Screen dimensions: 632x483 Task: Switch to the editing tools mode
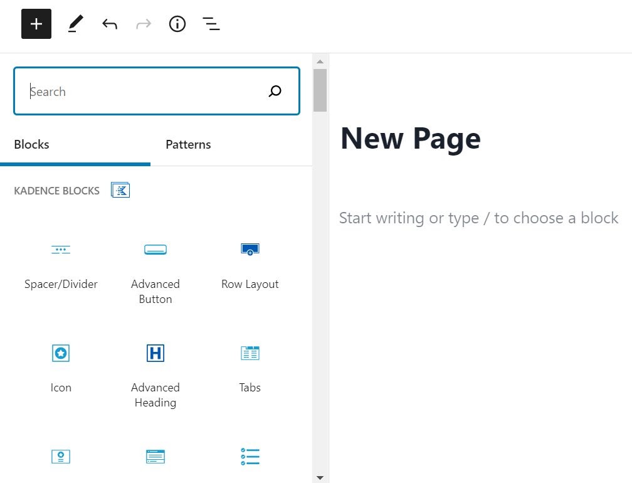(x=75, y=24)
